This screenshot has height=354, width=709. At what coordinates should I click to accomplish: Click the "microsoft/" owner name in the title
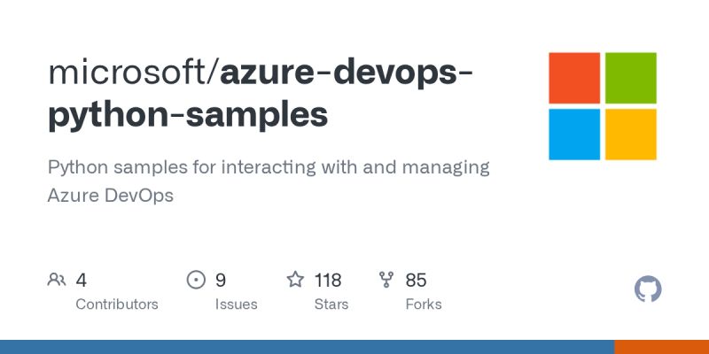pyautogui.click(x=133, y=73)
